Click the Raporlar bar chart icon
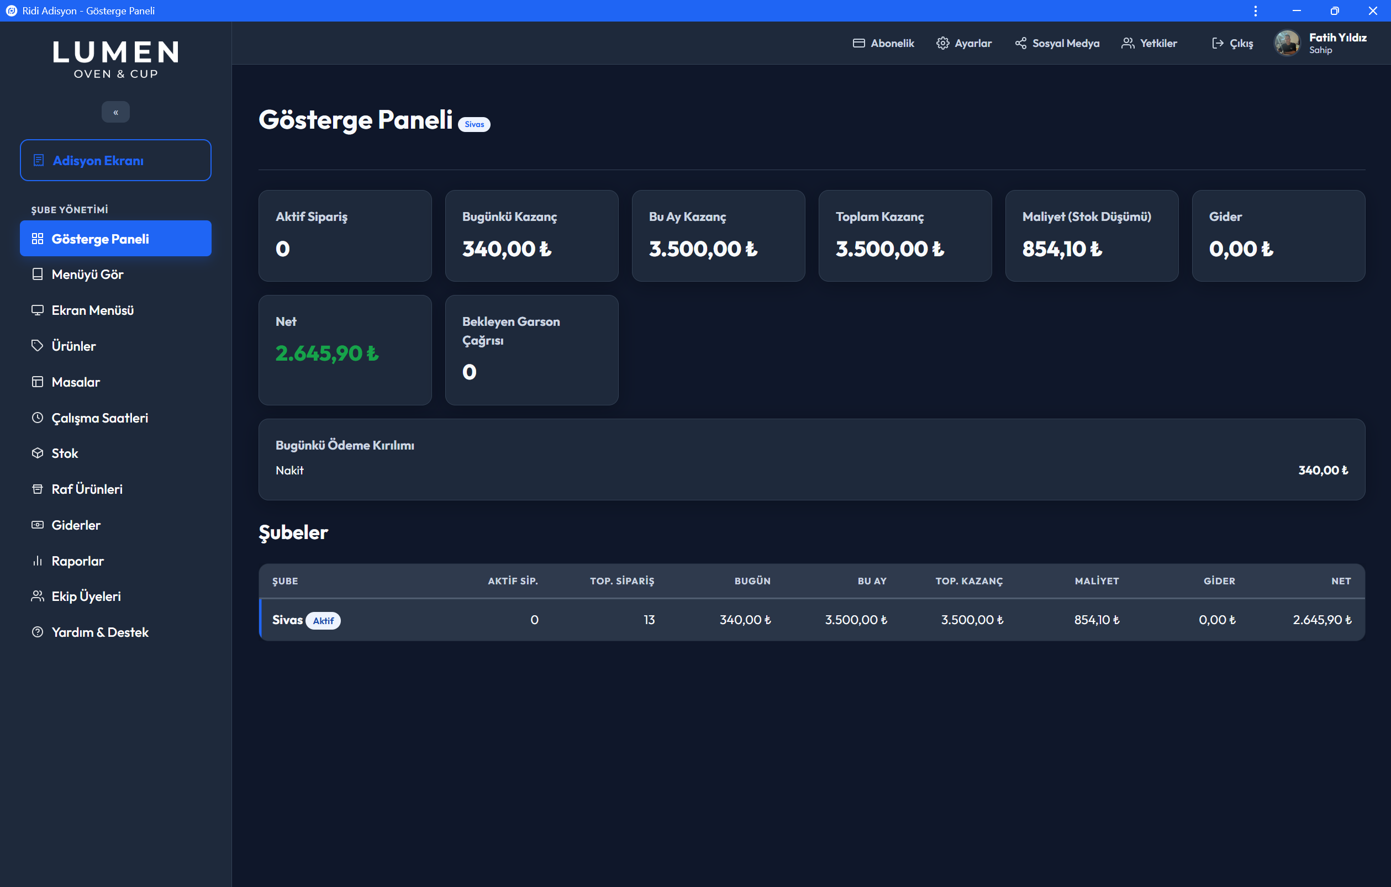 (38, 561)
